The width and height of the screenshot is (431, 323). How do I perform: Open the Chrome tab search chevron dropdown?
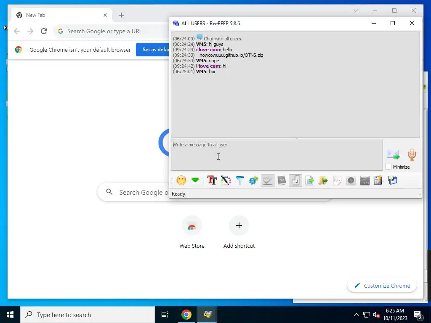point(356,11)
